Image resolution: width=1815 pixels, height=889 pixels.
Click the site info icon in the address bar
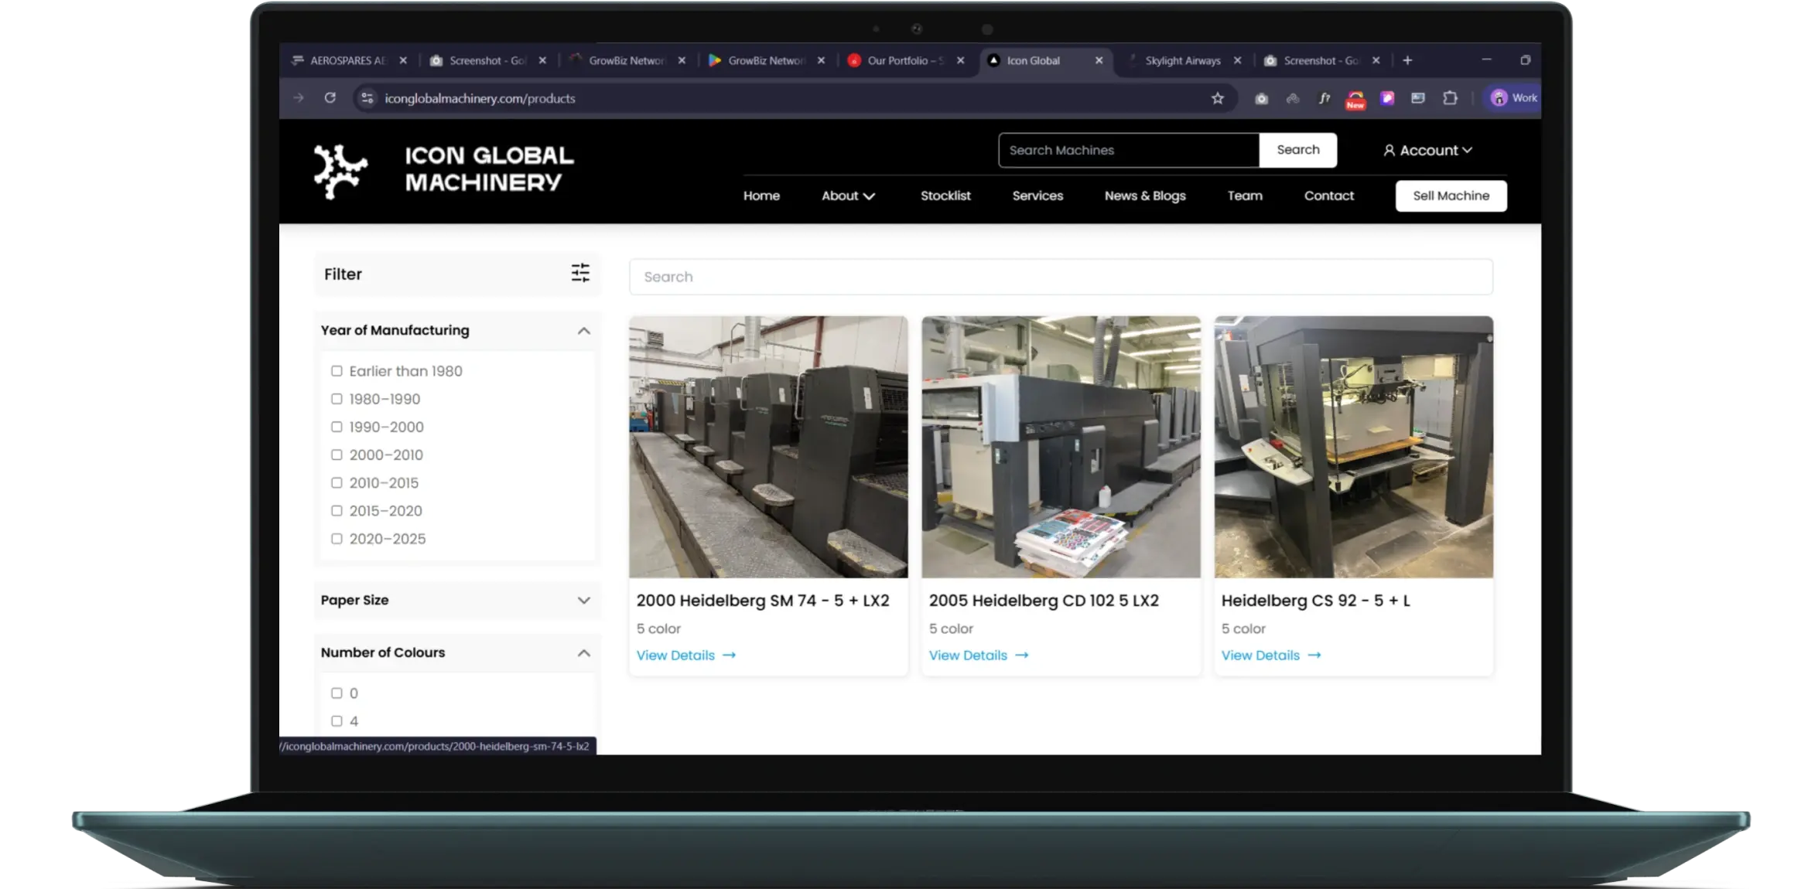click(367, 98)
